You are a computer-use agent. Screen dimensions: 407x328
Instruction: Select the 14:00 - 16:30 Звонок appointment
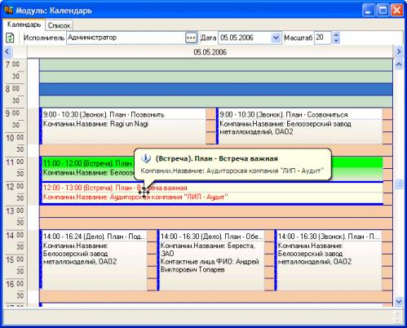pyautogui.click(x=329, y=260)
